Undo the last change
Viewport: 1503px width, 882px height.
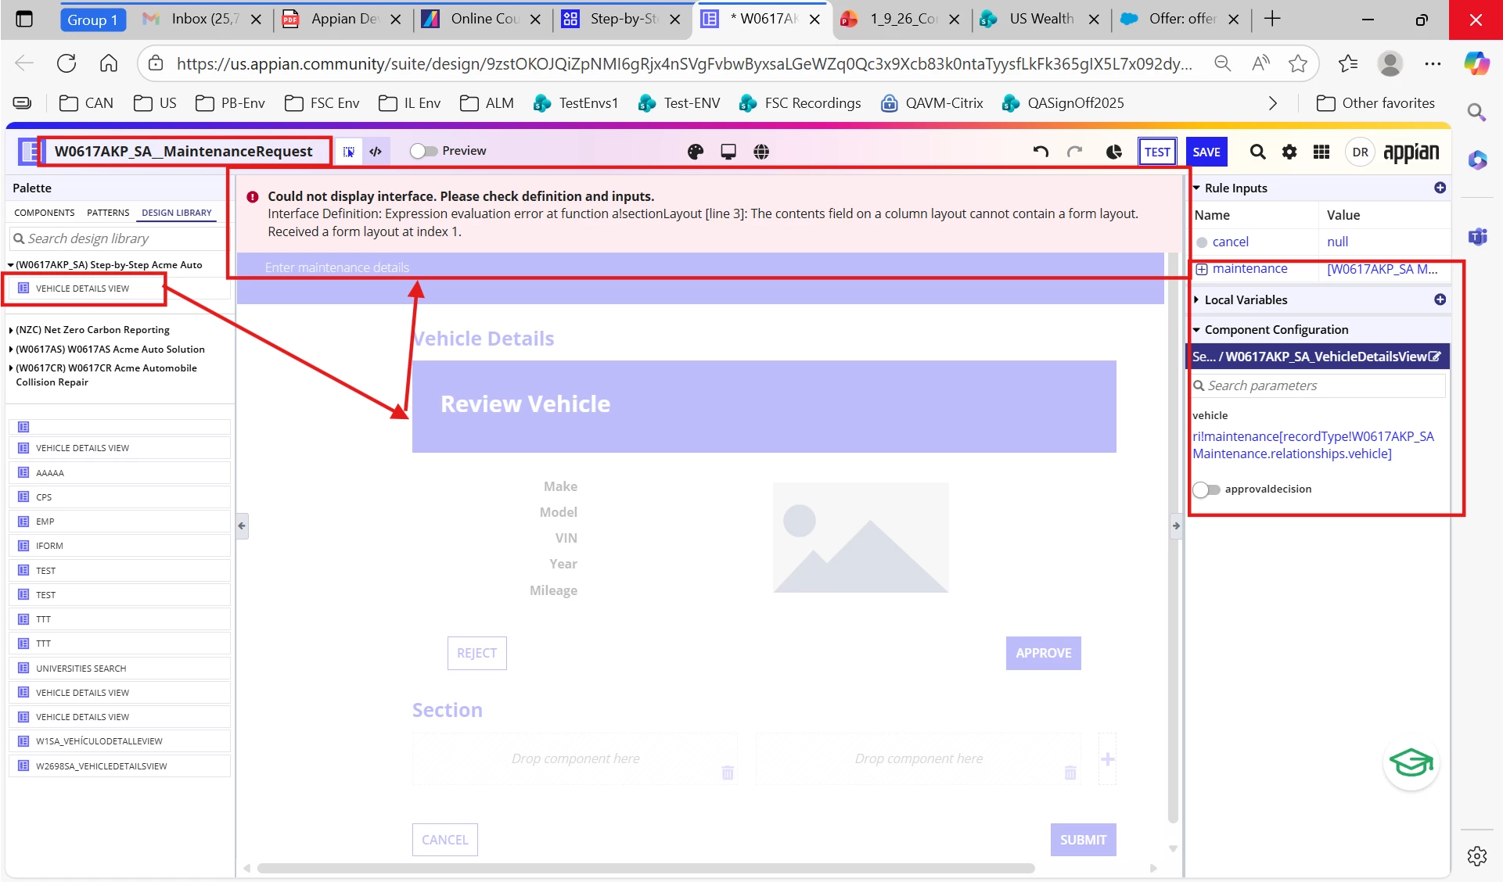[x=1041, y=152]
